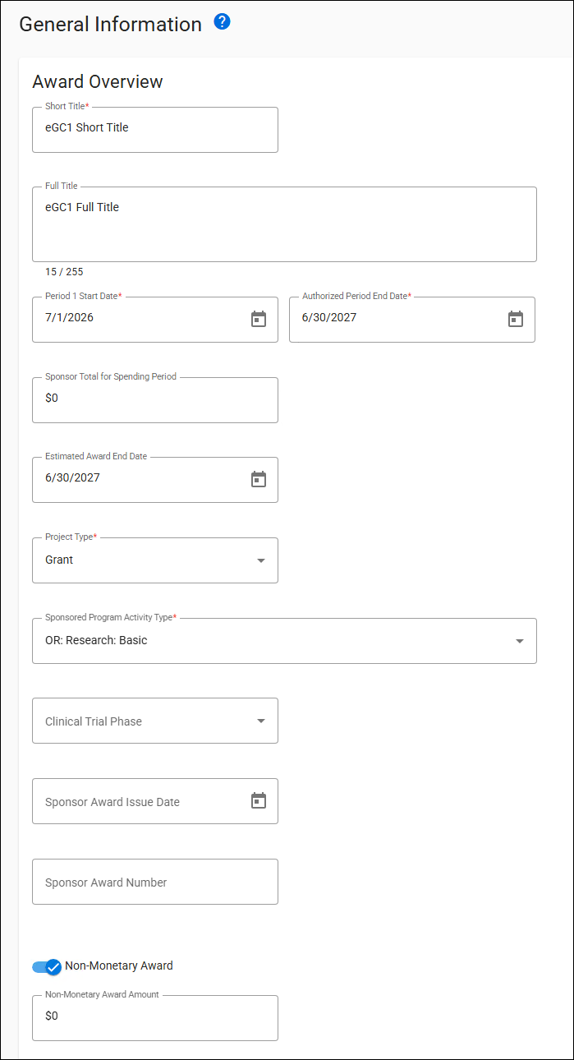The width and height of the screenshot is (574, 1060).
Task: Expand the Clinical Trial Phase dropdown
Action: tap(261, 721)
